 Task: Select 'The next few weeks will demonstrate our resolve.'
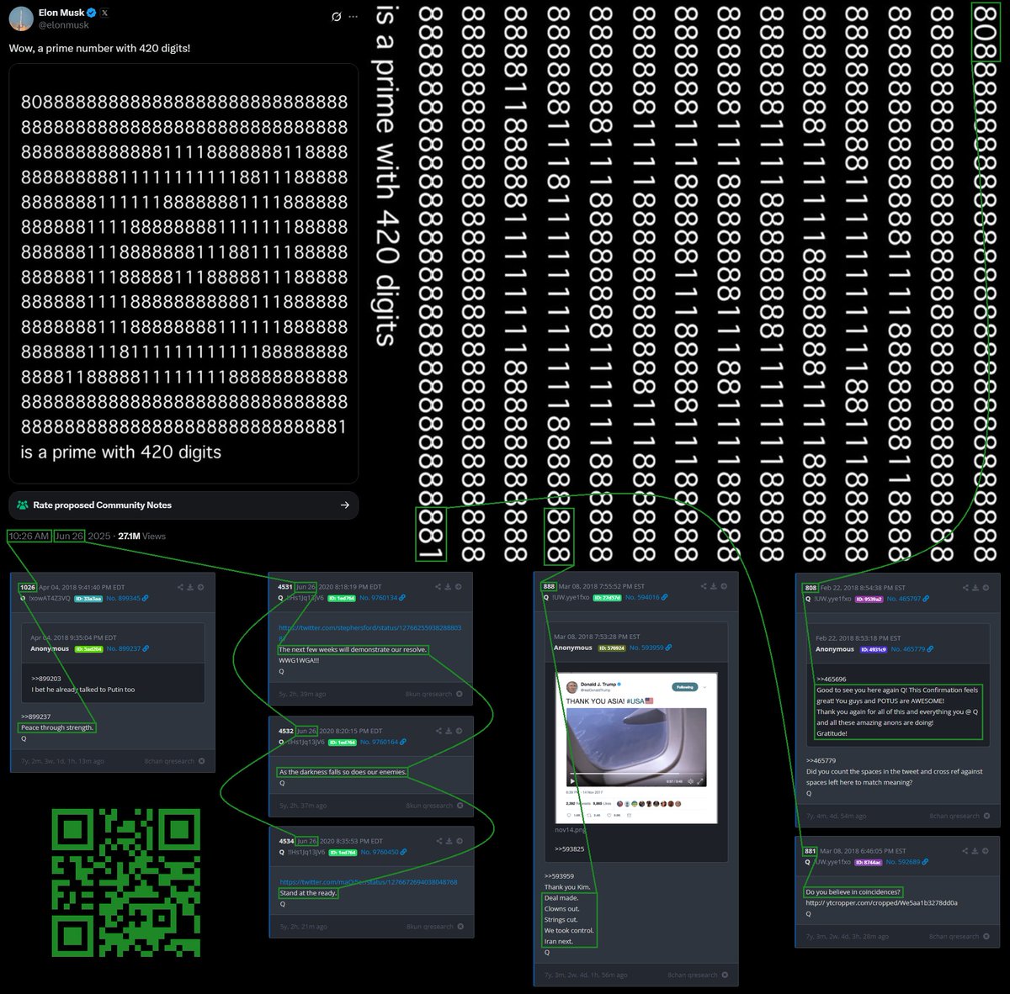point(353,650)
